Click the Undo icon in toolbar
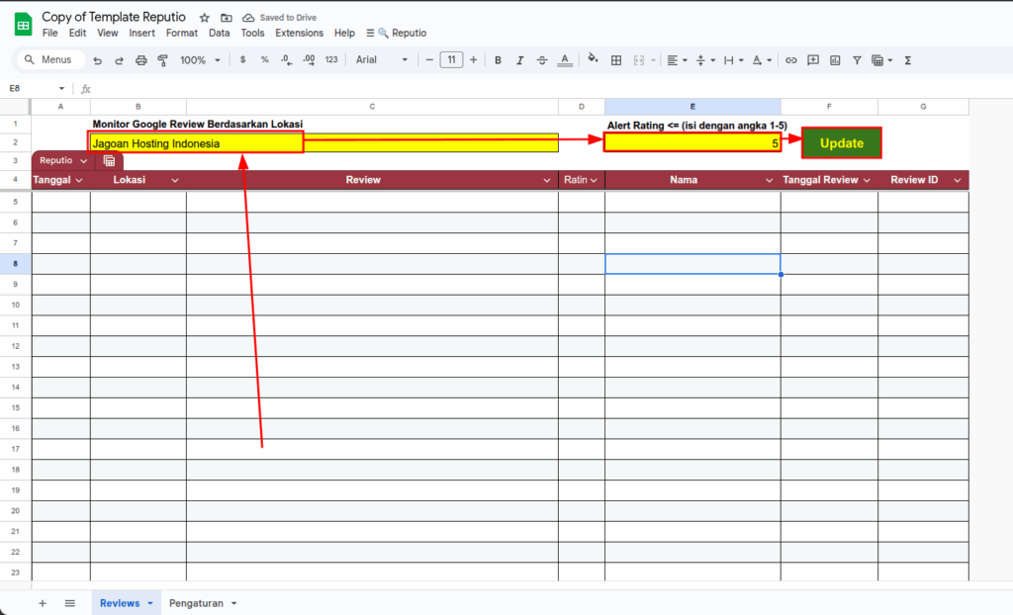This screenshot has width=1013, height=615. (x=97, y=60)
